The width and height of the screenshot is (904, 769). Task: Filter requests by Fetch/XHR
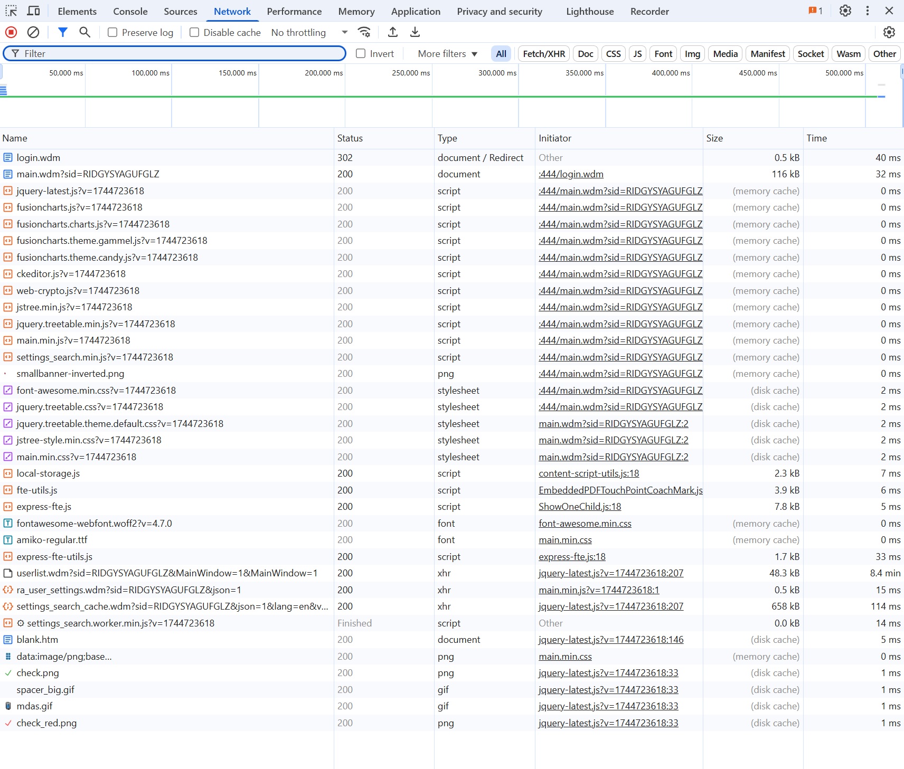(543, 53)
